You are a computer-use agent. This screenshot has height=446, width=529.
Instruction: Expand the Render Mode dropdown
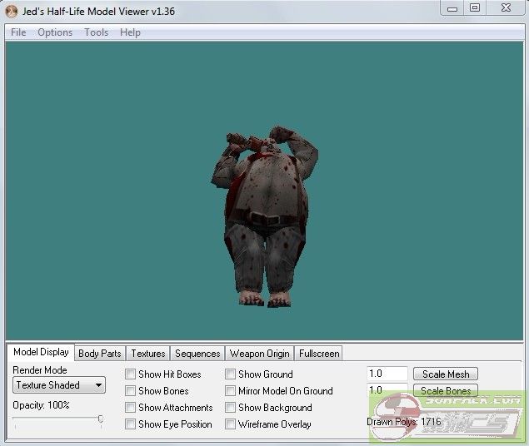[x=59, y=385]
